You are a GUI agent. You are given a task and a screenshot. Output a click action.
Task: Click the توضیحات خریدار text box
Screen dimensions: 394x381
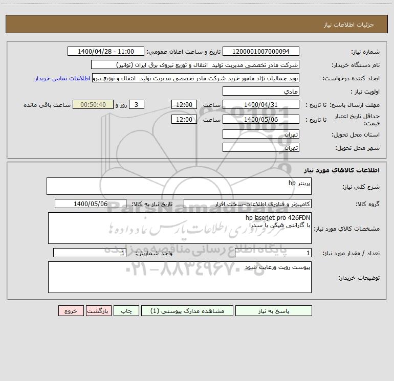click(x=180, y=277)
